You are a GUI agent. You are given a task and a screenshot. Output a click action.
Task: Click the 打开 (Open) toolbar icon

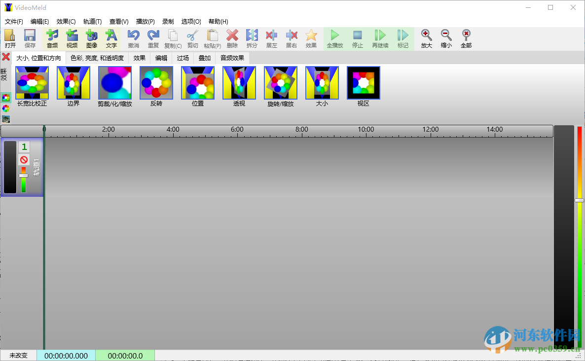[10, 38]
